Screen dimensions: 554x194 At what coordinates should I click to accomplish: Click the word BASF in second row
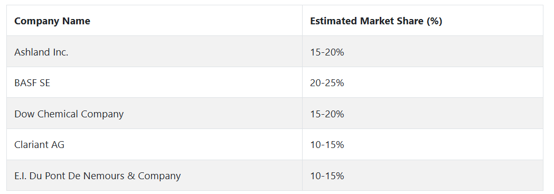click(x=25, y=82)
